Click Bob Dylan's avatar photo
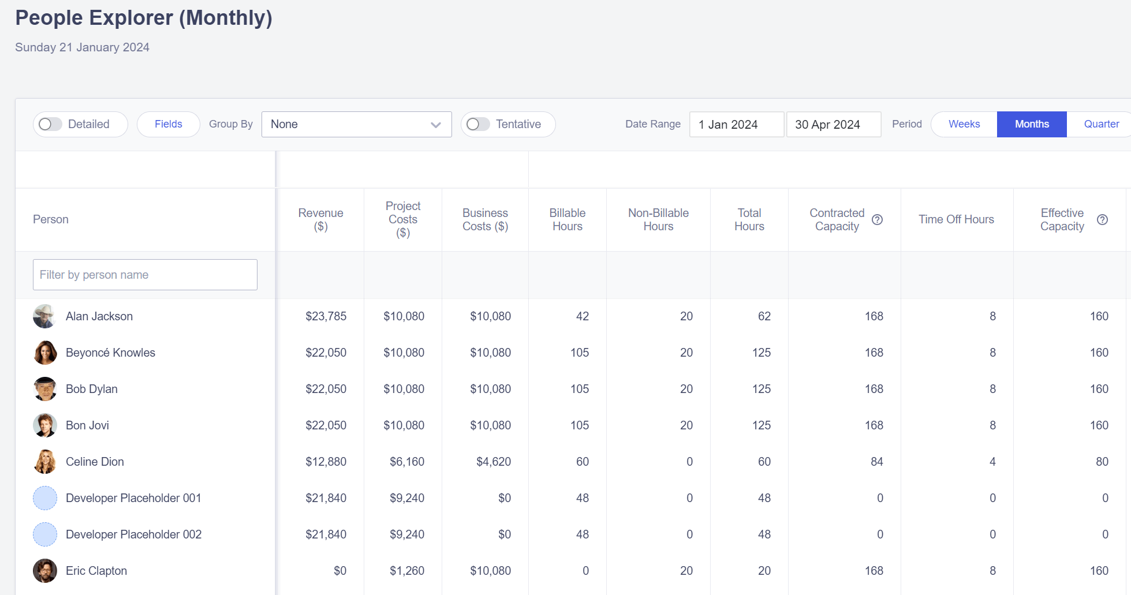 point(45,389)
